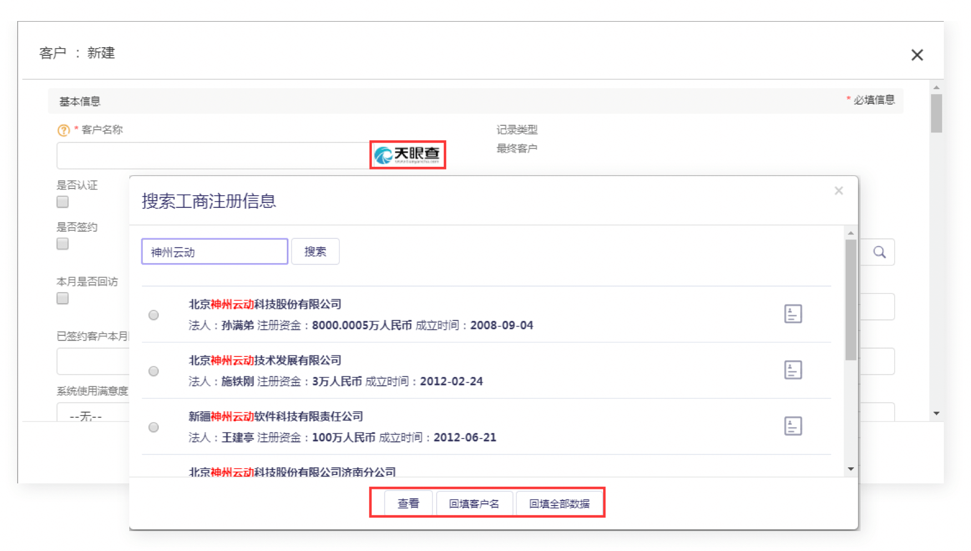Viewport: 971px width, 551px height.
Task: Click the help question mark beside 客户名称
Action: (x=64, y=130)
